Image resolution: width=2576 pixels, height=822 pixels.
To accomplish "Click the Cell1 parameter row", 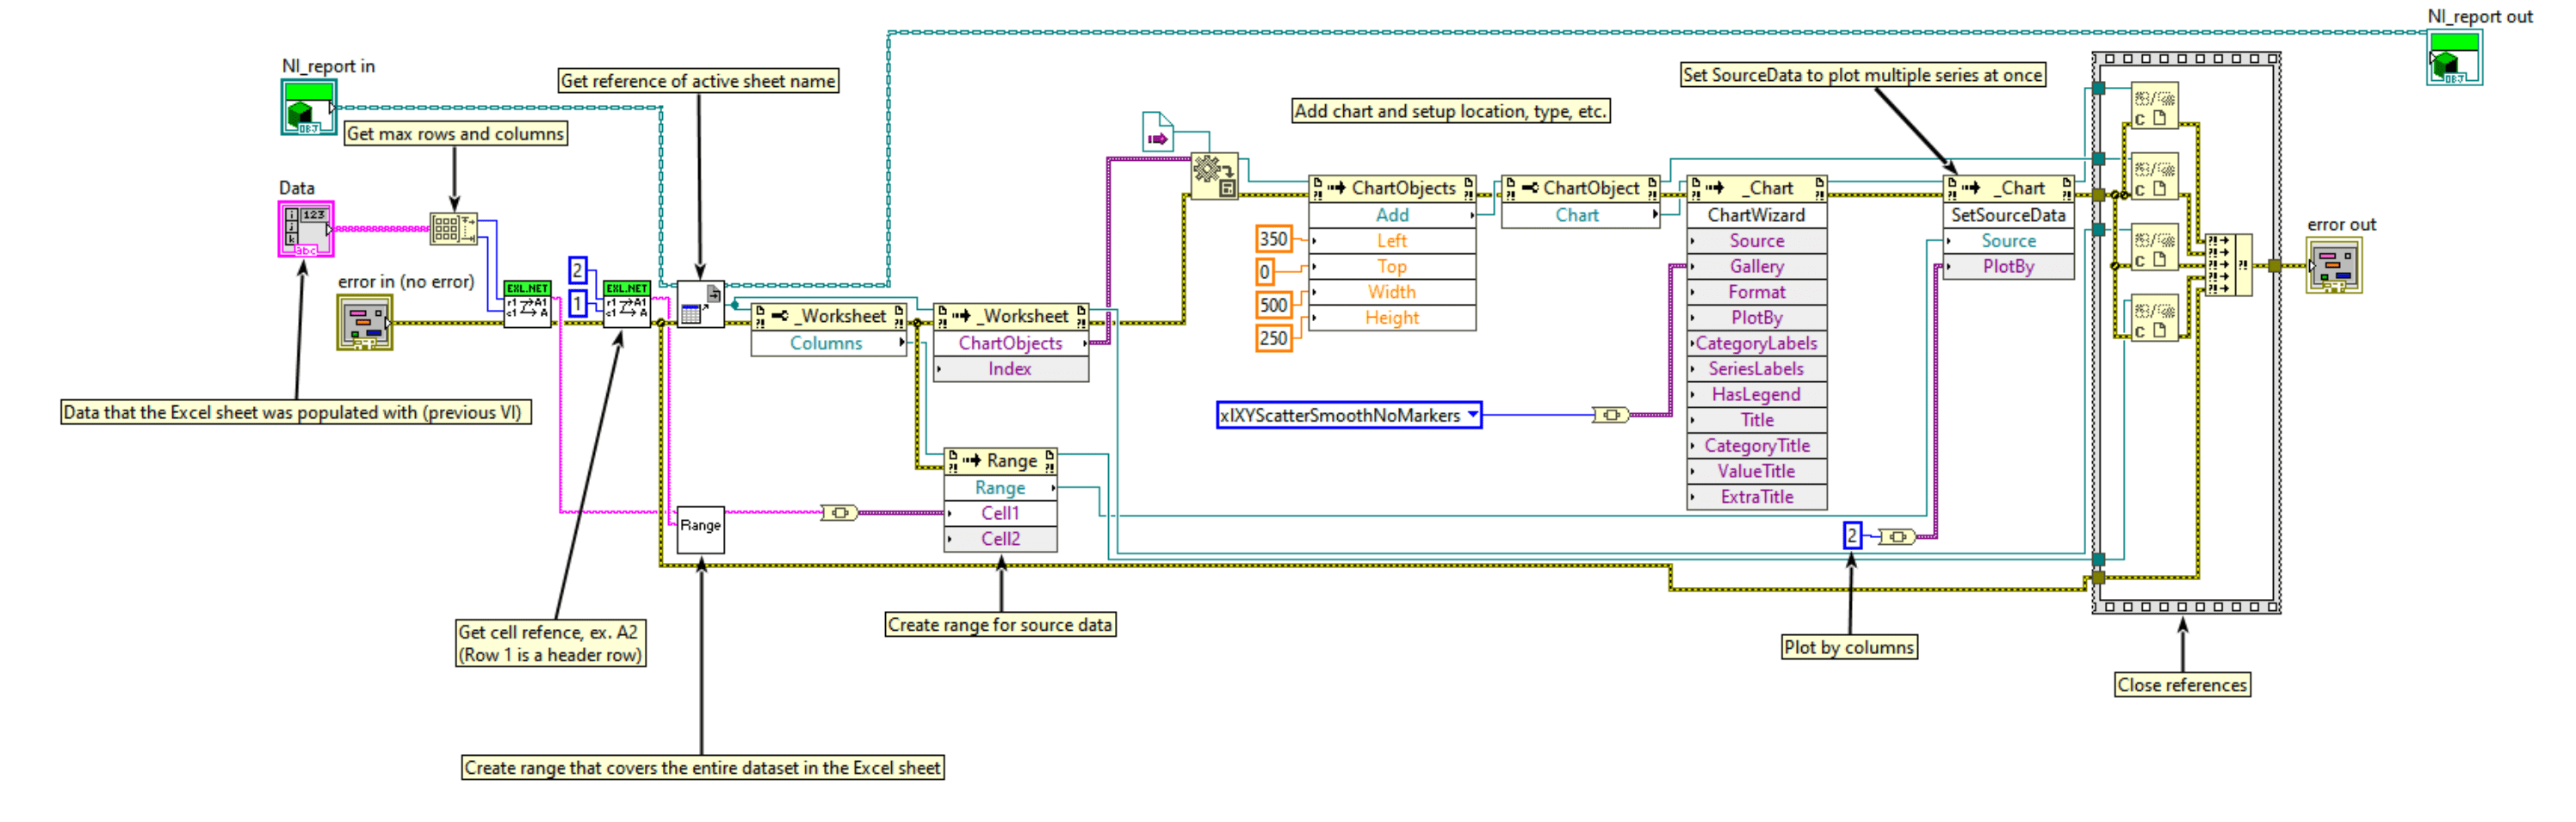I will coord(1000,513).
